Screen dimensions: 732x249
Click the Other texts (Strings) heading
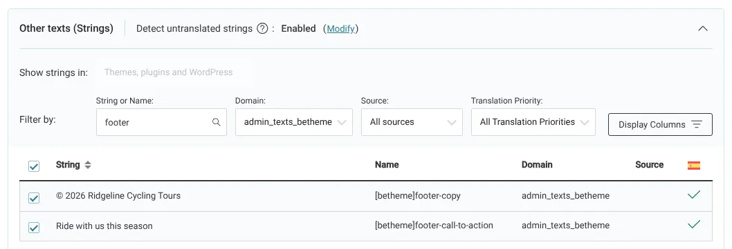66,28
